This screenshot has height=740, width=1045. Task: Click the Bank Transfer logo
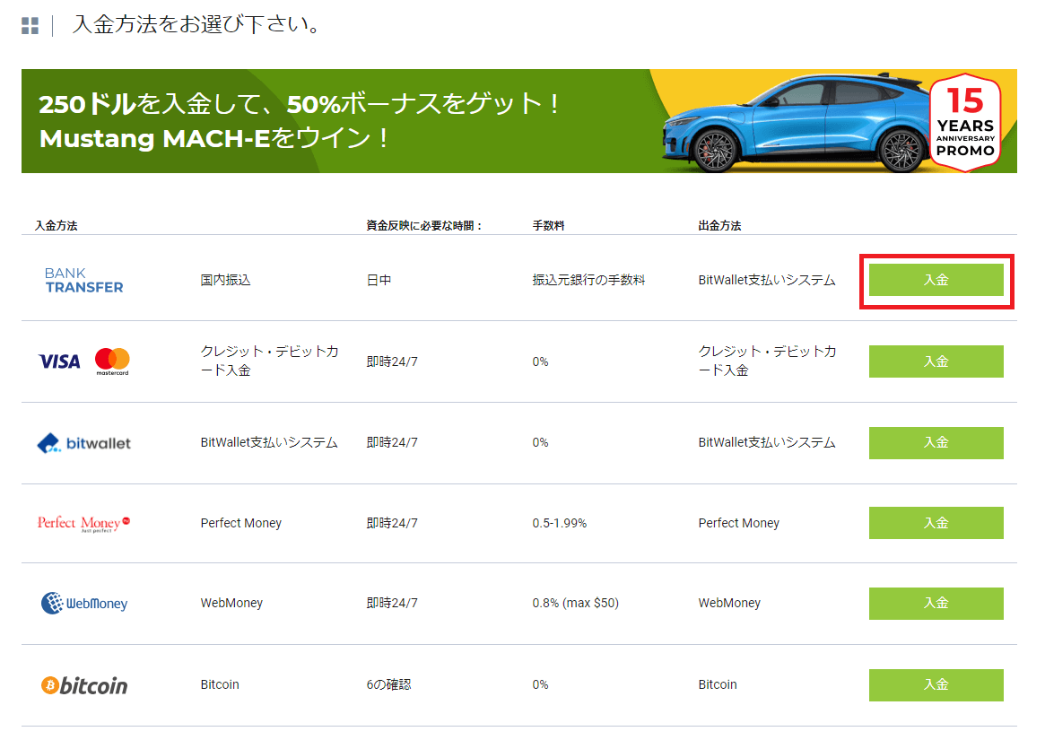[x=84, y=280]
